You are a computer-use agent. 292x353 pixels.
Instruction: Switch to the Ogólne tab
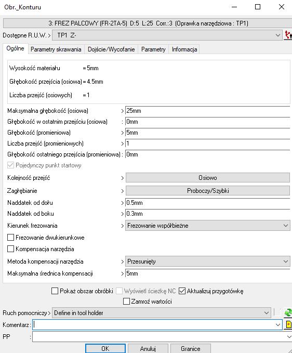pyautogui.click(x=15, y=48)
